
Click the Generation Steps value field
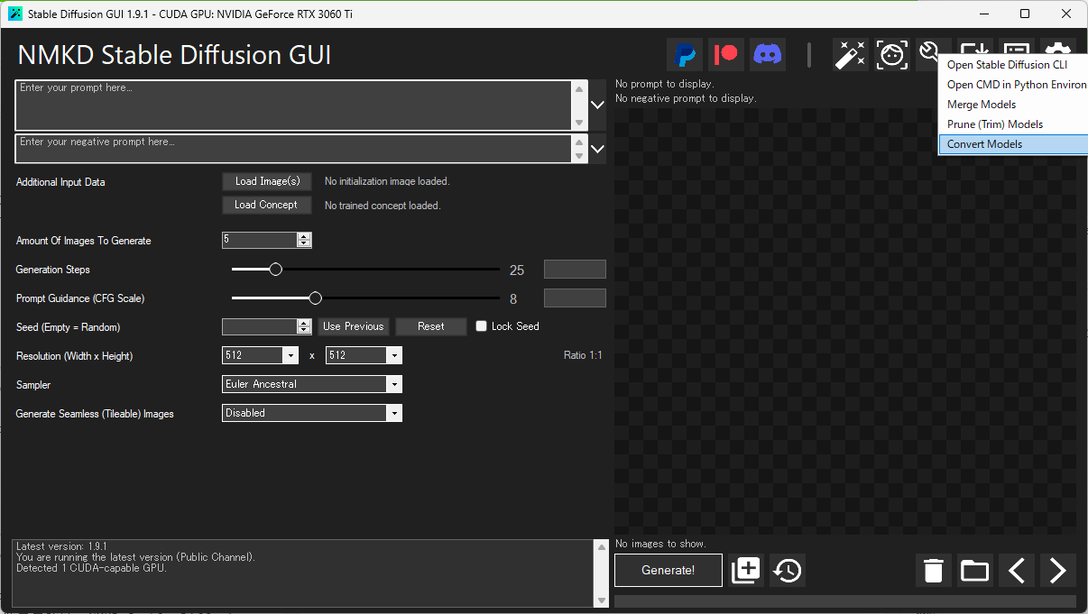pyautogui.click(x=575, y=269)
